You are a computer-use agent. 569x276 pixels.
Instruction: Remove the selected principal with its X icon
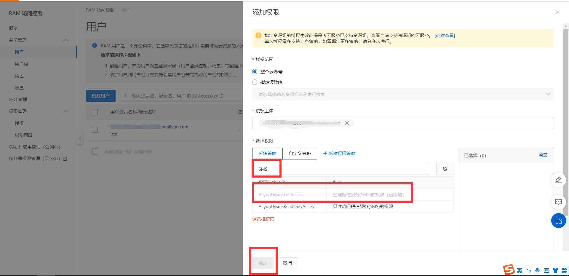[347, 123]
